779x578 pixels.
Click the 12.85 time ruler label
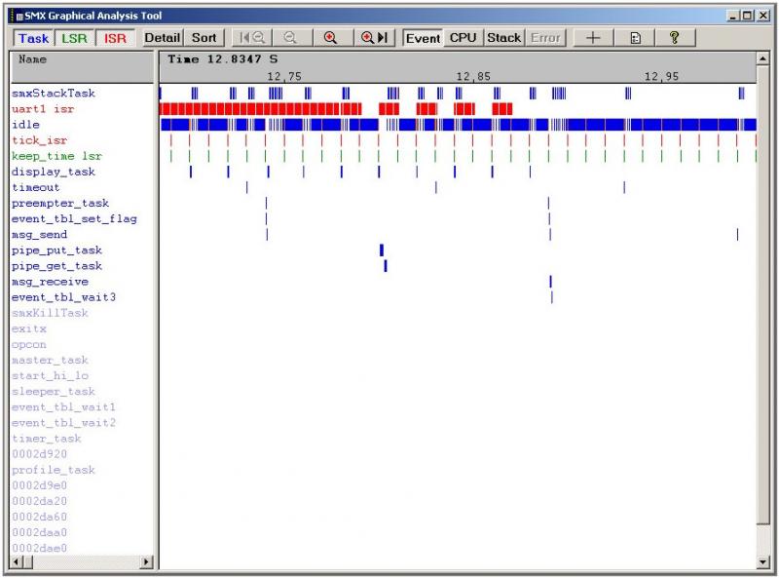(x=473, y=76)
